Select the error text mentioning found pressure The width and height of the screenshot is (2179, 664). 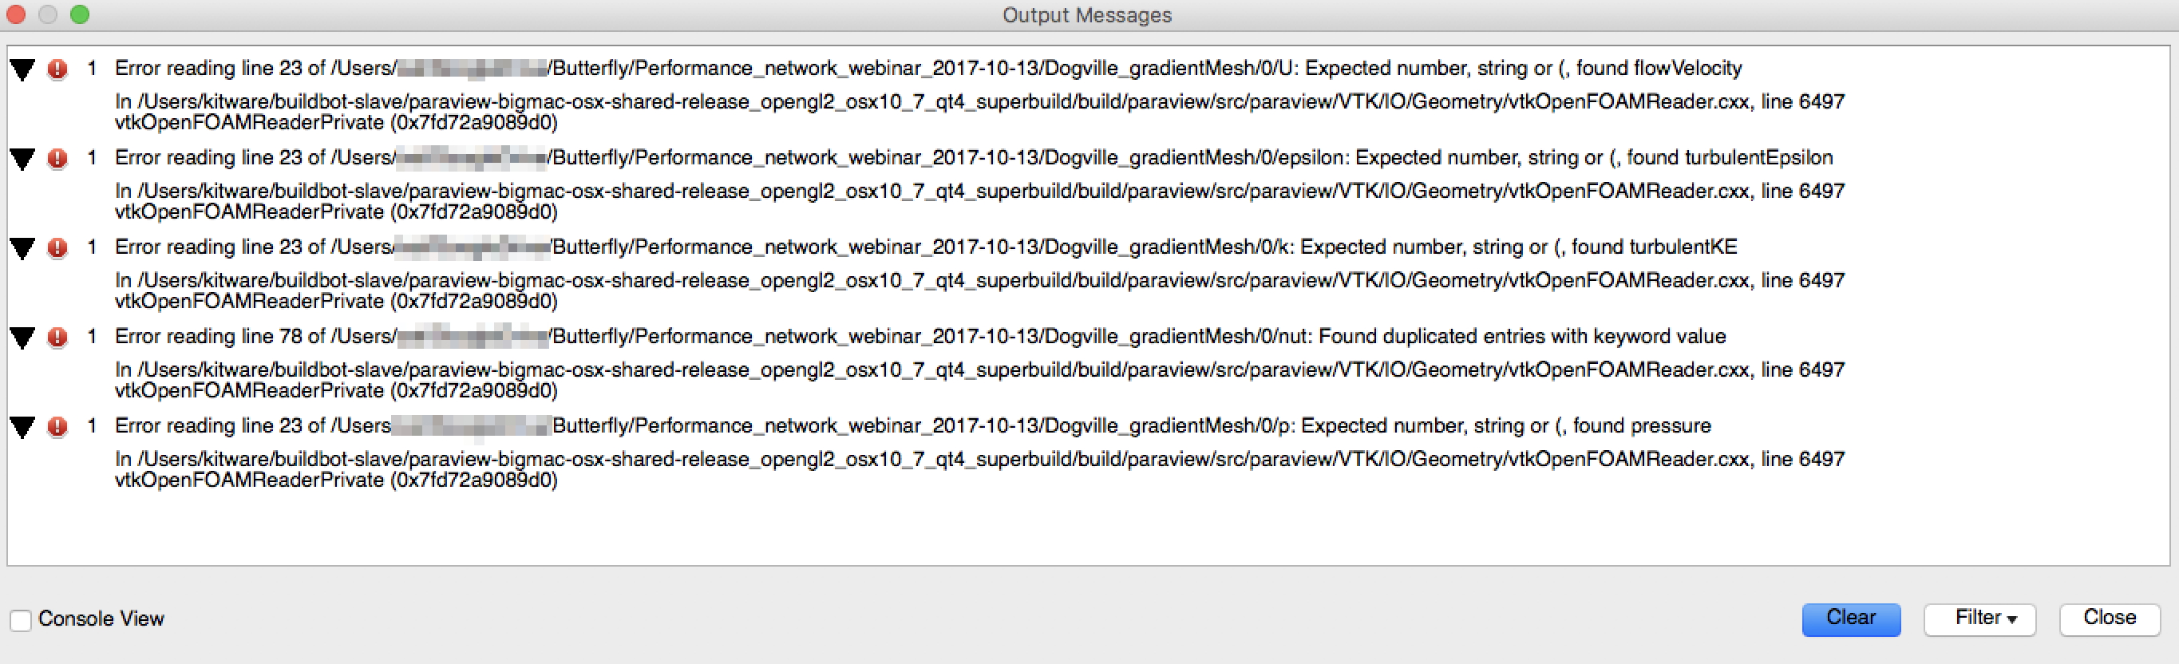[913, 426]
